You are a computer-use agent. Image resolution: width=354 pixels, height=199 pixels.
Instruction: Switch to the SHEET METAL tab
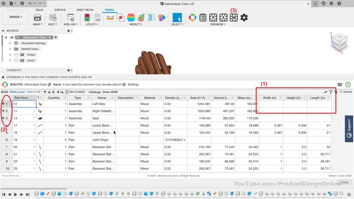85,10
